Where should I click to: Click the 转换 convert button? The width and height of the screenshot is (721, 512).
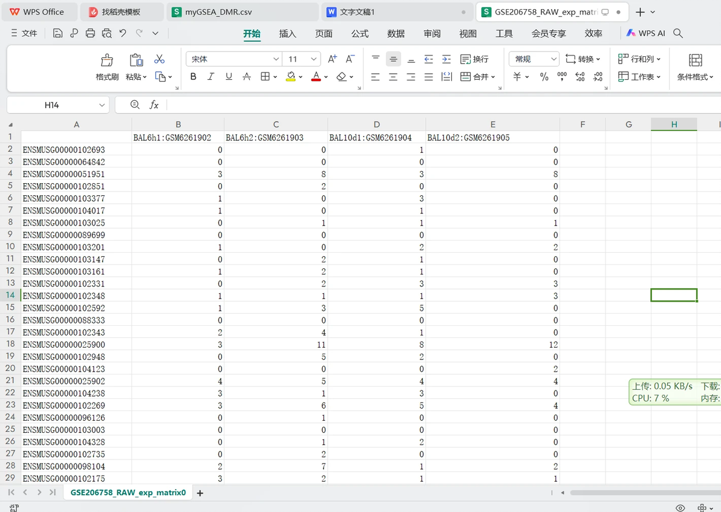(x=583, y=59)
